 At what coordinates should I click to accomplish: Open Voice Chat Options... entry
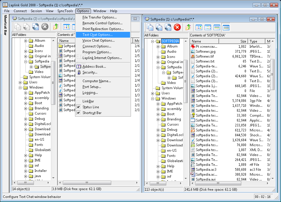pos(103,41)
